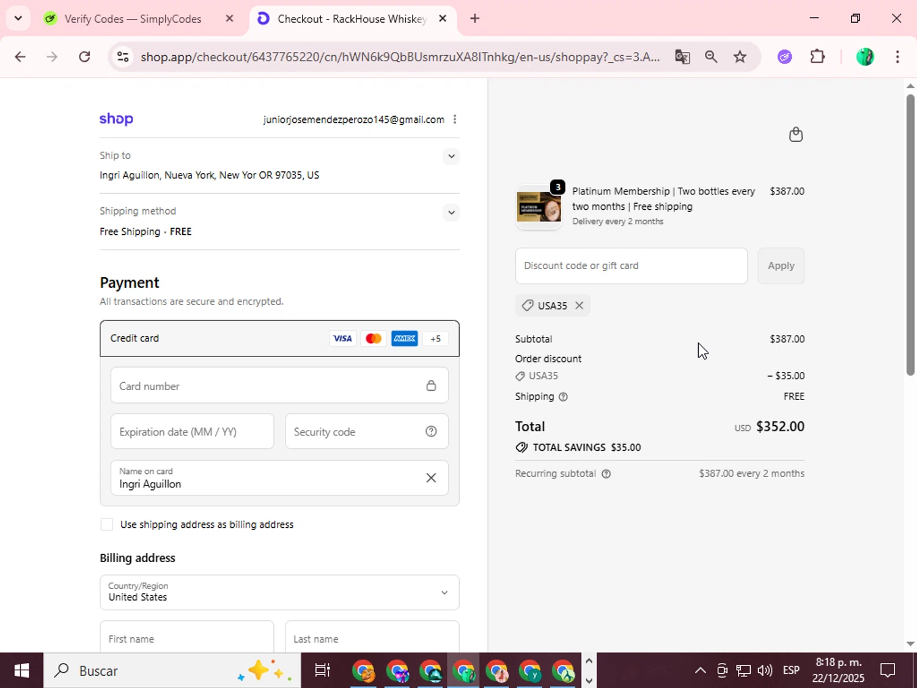Open the Country/Region dropdown
Viewport: 917px width, 688px height.
[x=279, y=592]
